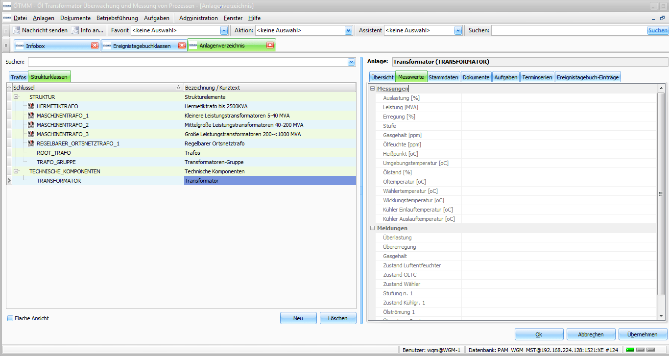Viewport: 669px width, 356px height.
Task: Switch to the Stammdaten tab
Action: [443, 77]
